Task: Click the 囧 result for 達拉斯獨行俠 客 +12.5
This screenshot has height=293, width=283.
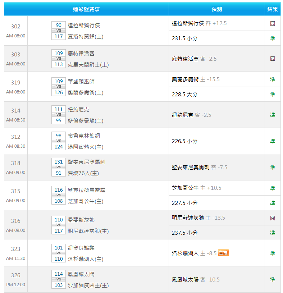Action: tap(273, 23)
